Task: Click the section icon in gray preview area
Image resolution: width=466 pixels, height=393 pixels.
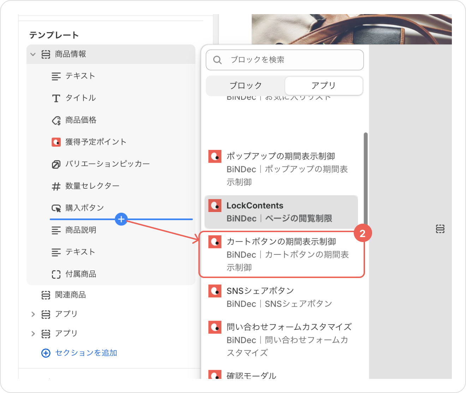Action: pos(440,229)
